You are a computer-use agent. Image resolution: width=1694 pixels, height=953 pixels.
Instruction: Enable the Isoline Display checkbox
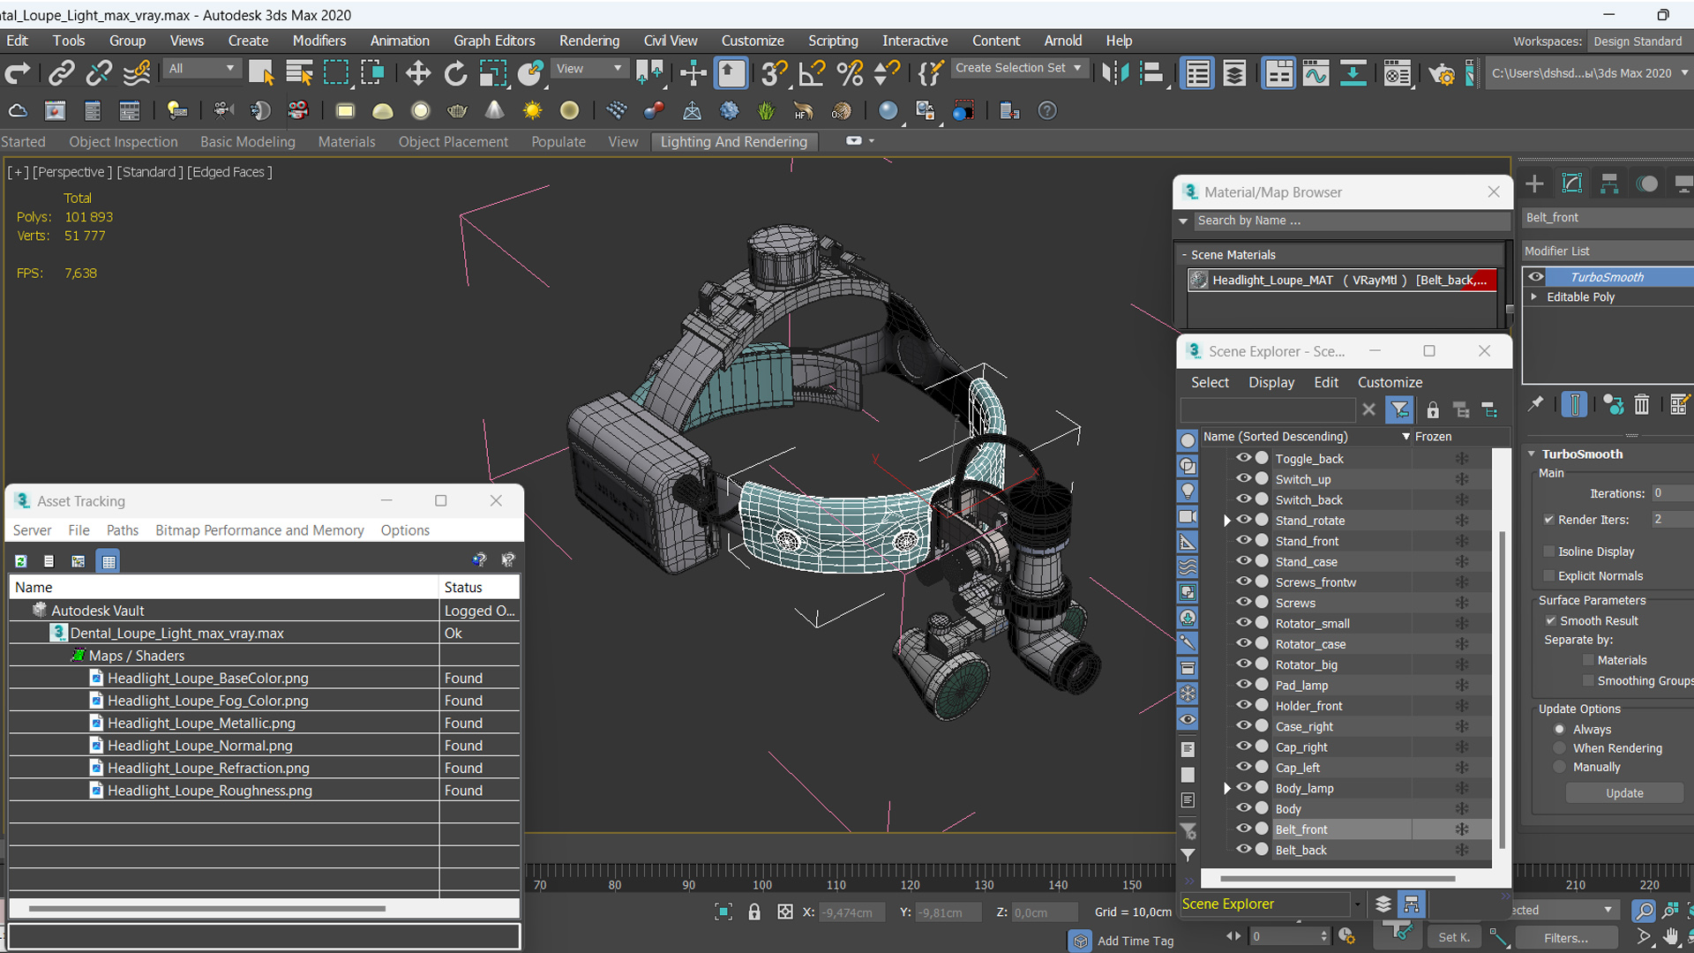coord(1548,552)
